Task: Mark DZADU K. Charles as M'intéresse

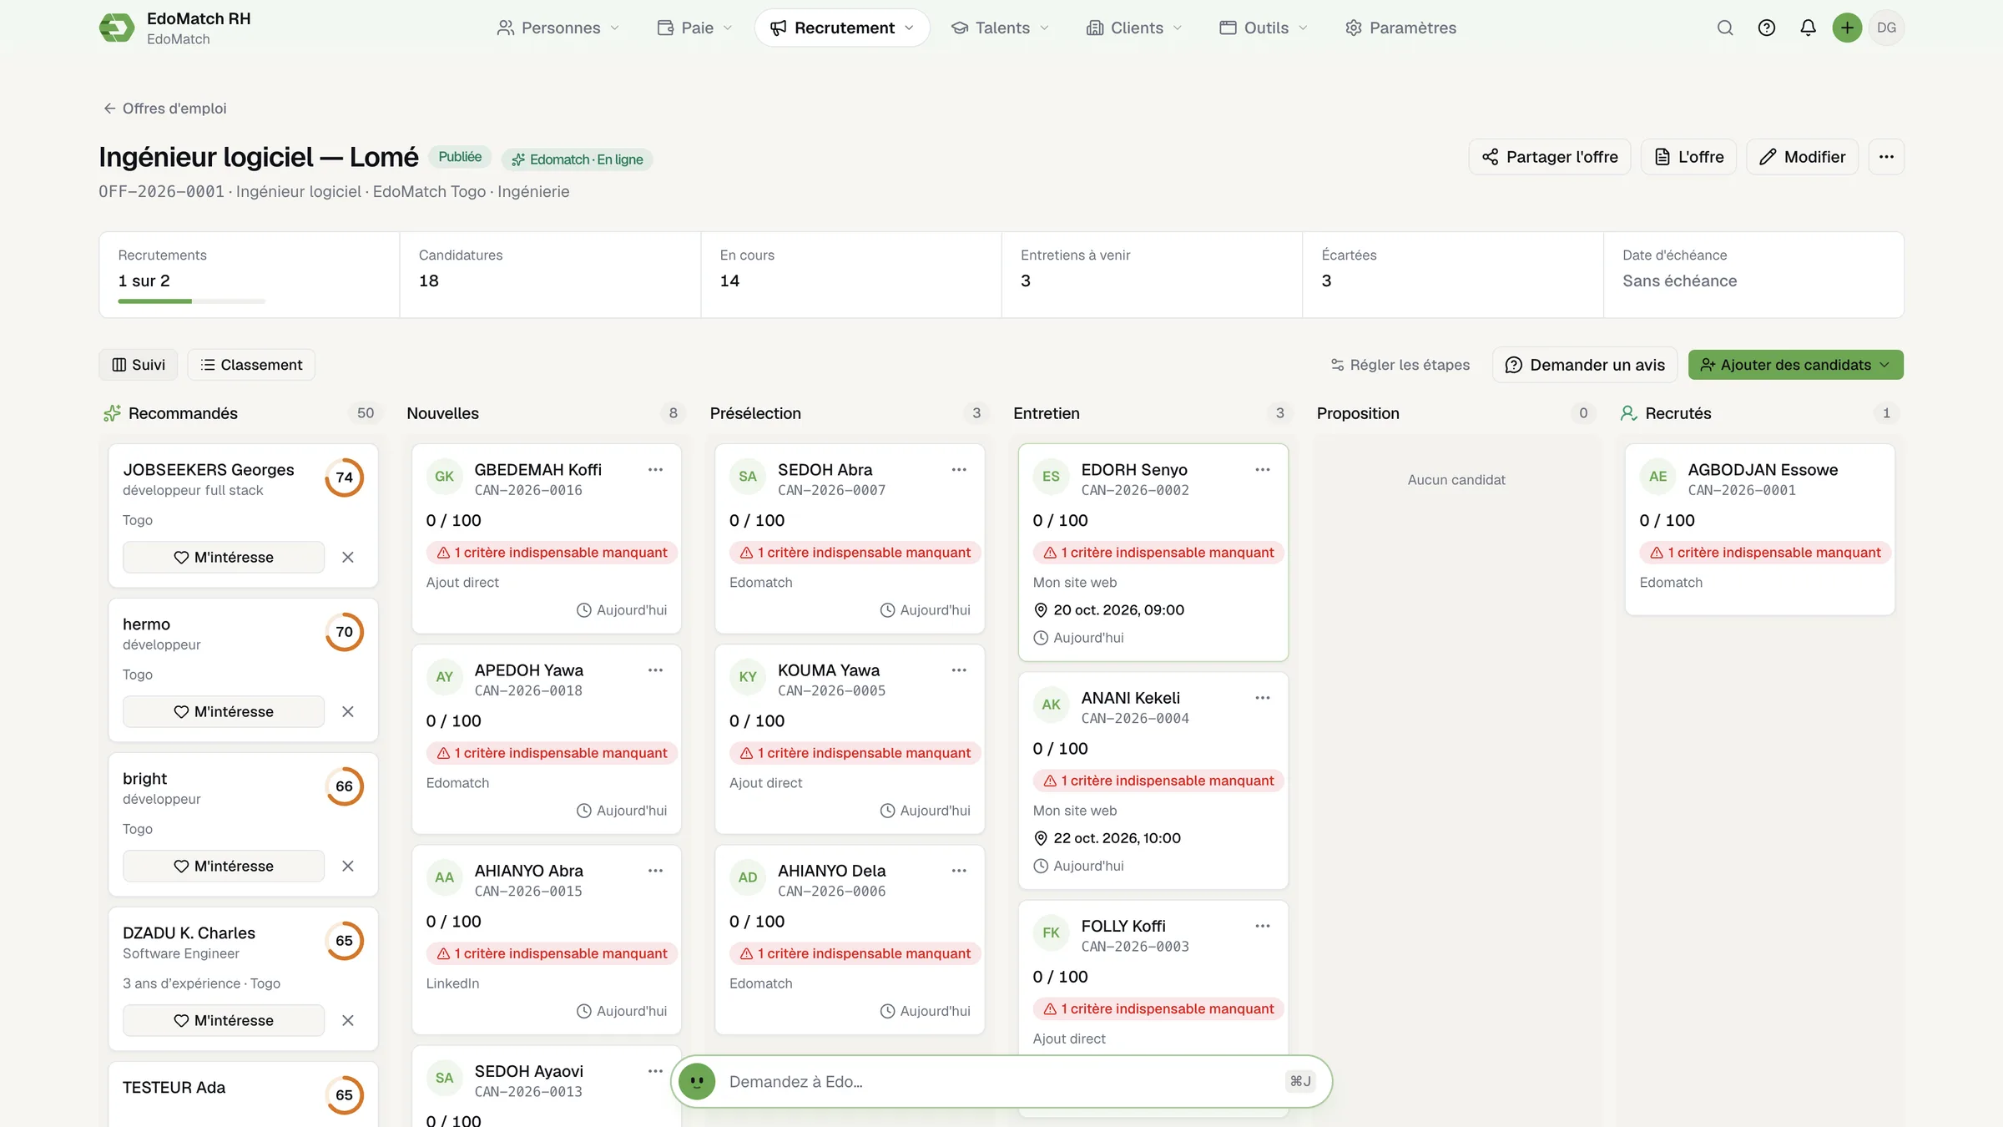Action: [x=224, y=1020]
